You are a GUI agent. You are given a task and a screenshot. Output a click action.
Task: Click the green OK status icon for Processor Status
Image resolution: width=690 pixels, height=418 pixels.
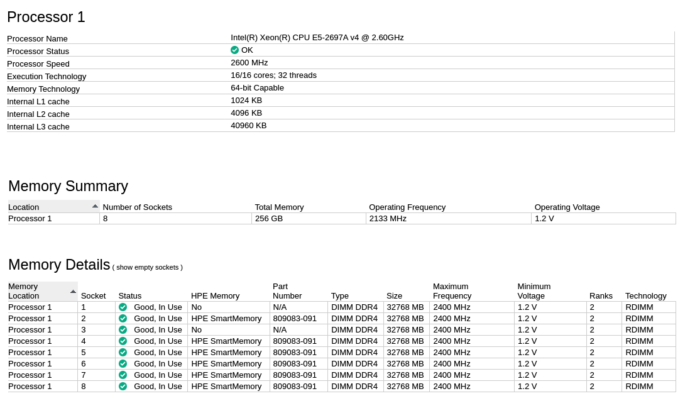pyautogui.click(x=234, y=50)
